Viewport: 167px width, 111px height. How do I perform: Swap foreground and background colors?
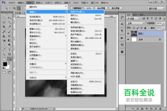point(9,63)
